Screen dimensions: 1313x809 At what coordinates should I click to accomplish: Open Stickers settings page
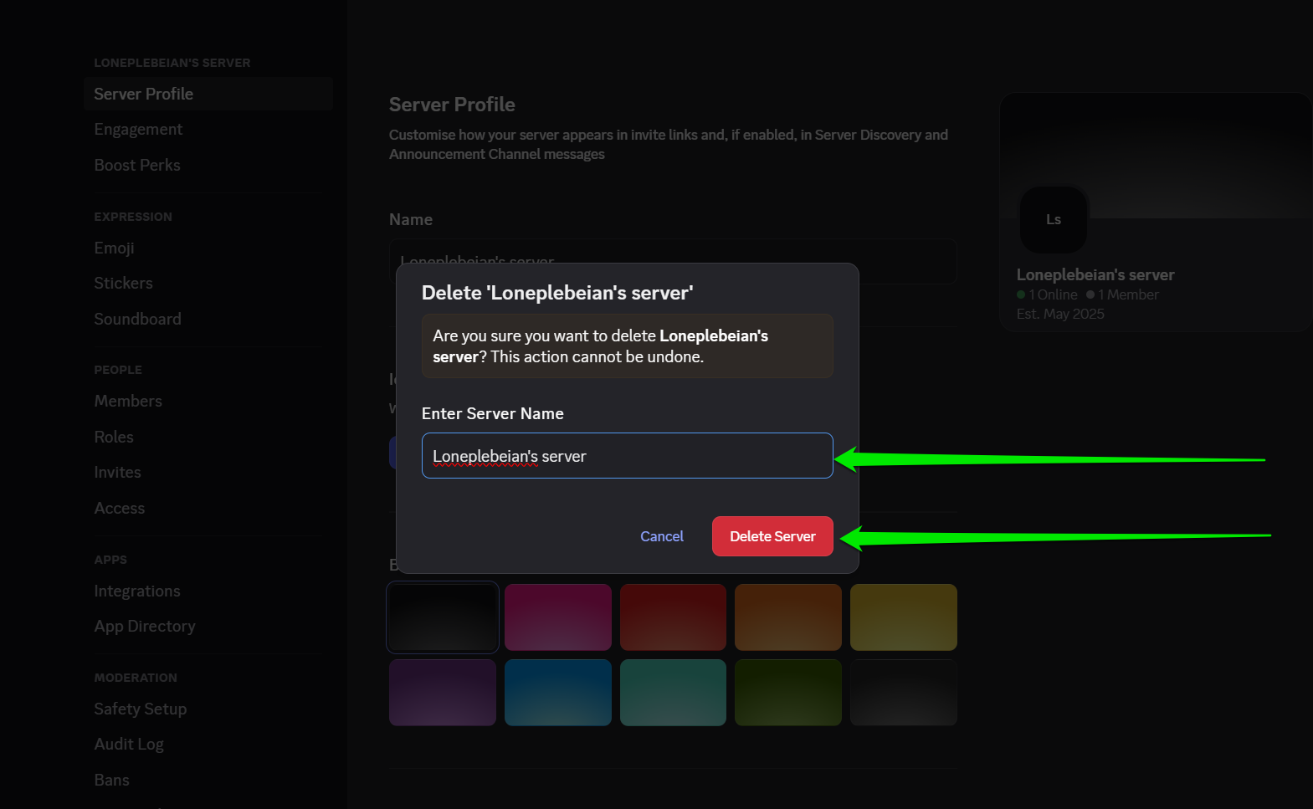124,284
